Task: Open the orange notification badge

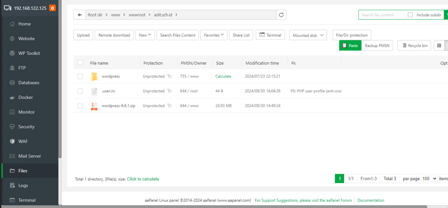Action: click(52, 8)
